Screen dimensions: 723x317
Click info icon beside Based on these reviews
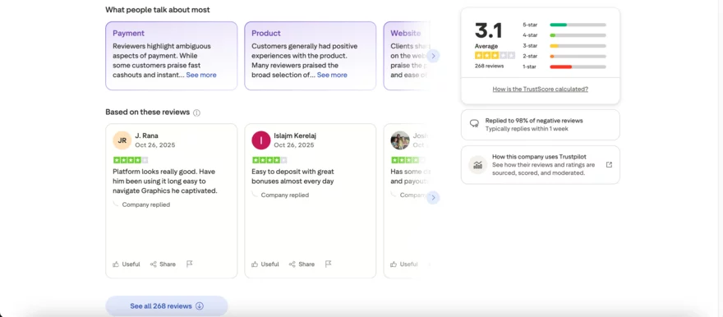click(196, 113)
